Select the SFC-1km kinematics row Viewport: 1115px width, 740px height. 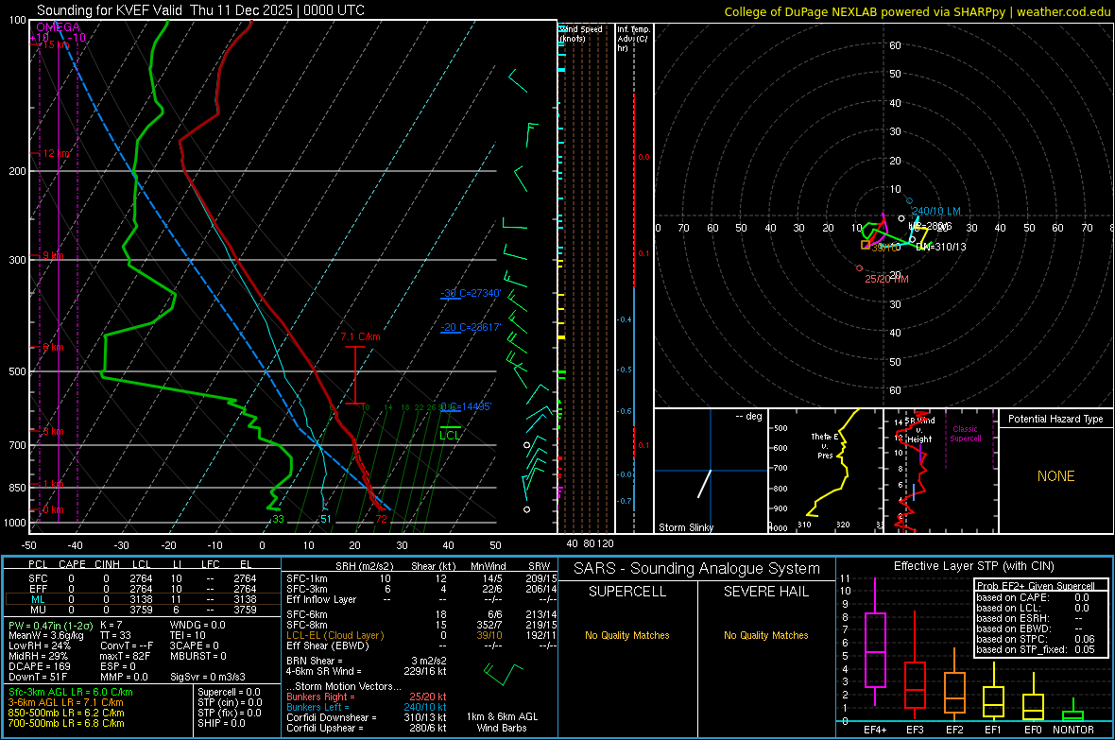[x=421, y=578]
